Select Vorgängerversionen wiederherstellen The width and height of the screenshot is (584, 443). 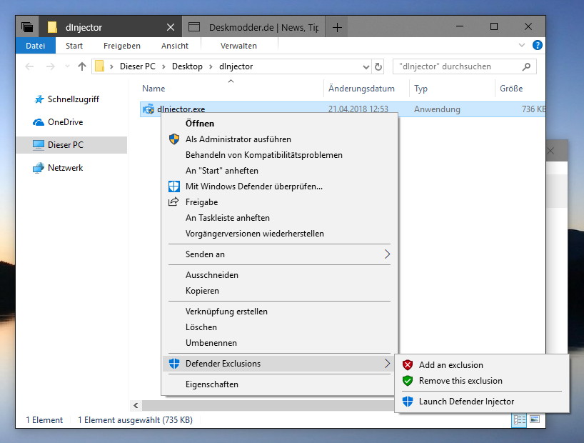coord(279,234)
